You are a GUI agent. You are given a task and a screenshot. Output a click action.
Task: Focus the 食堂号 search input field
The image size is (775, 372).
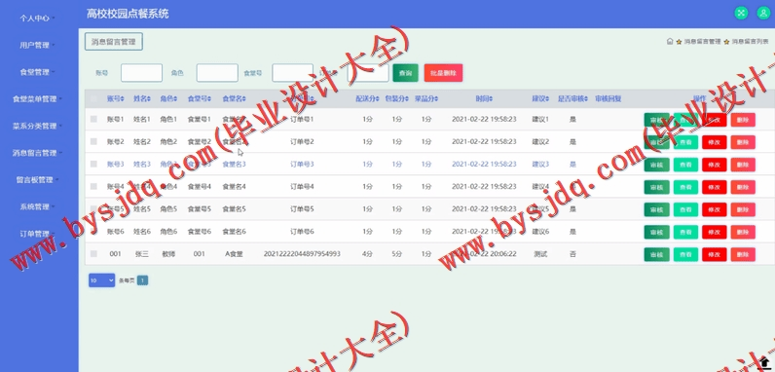293,73
